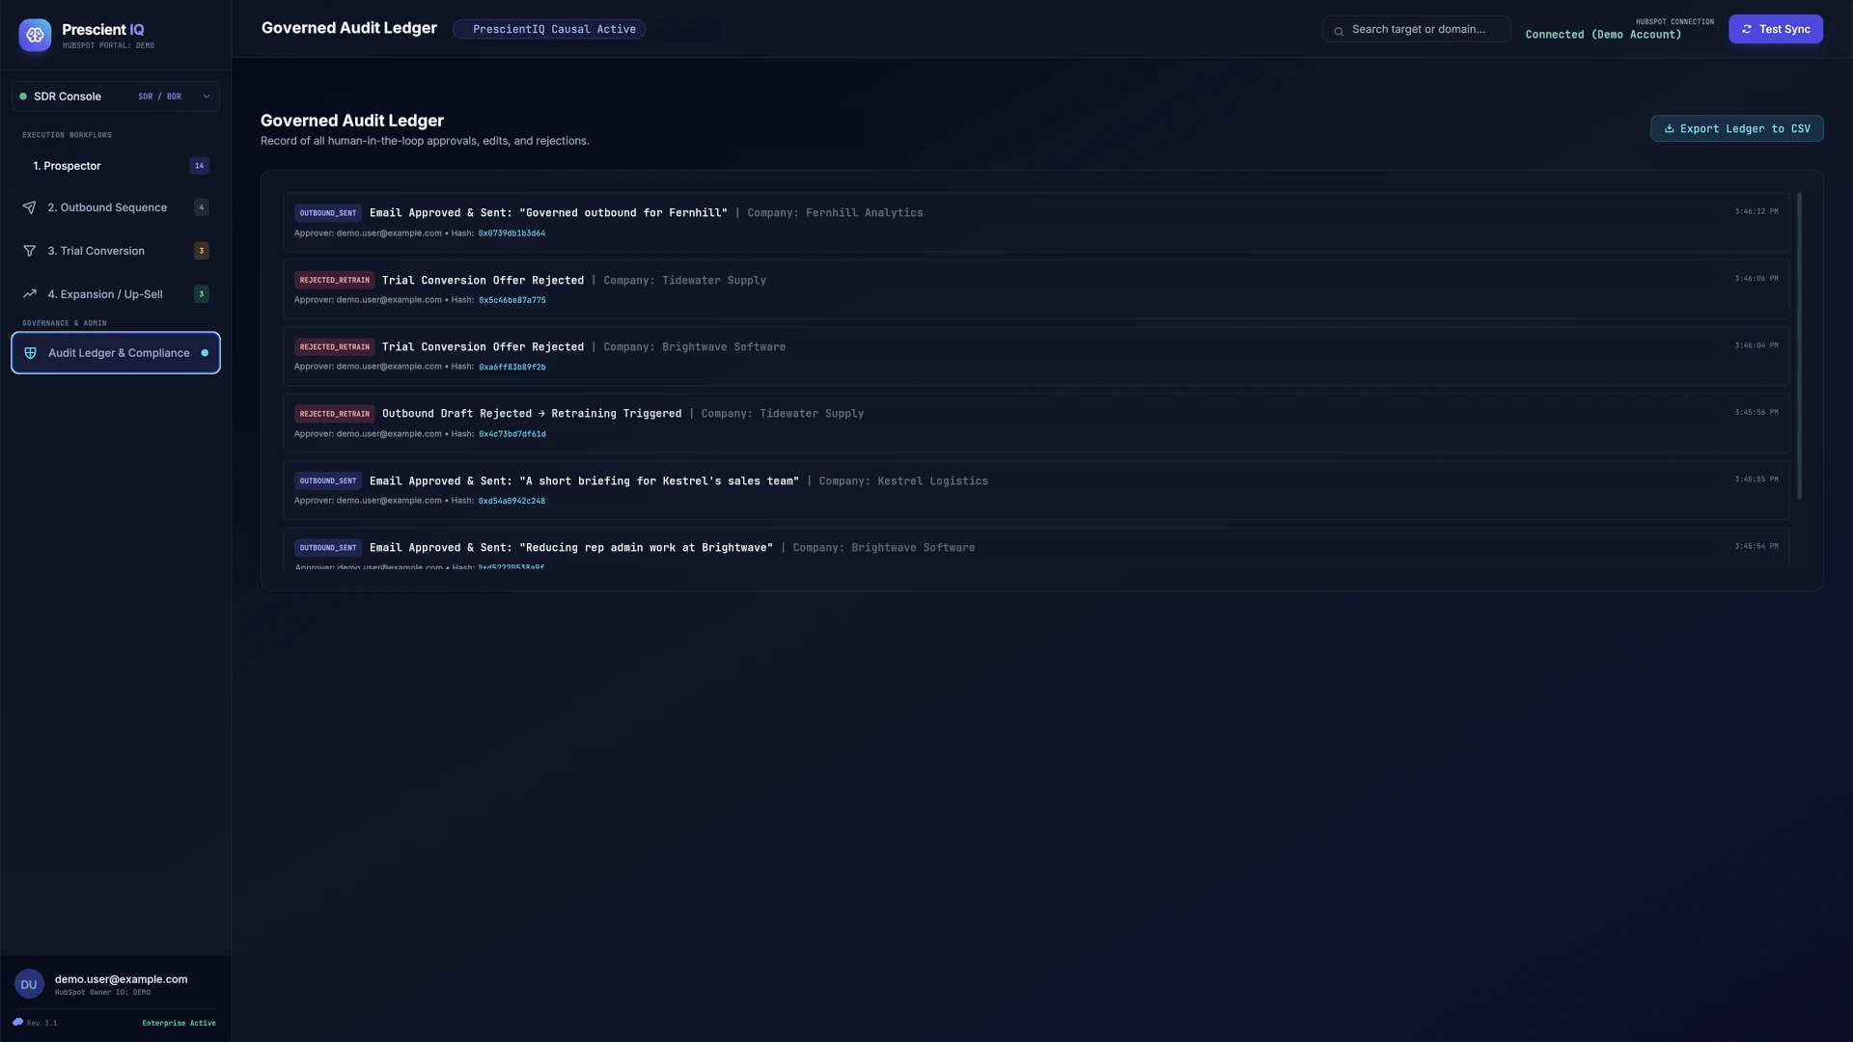Select the "A short briefing for Kestrel's sales team" entry
Viewport: 1853px width, 1042px height.
(x=584, y=480)
